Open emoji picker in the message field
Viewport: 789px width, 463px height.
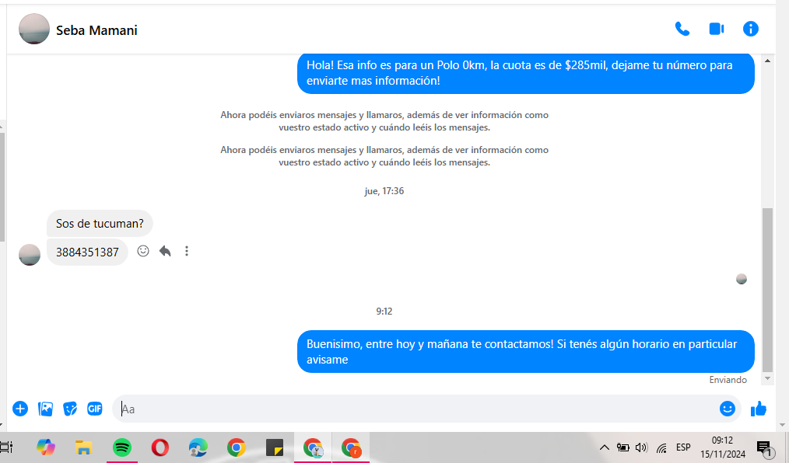[x=727, y=409]
